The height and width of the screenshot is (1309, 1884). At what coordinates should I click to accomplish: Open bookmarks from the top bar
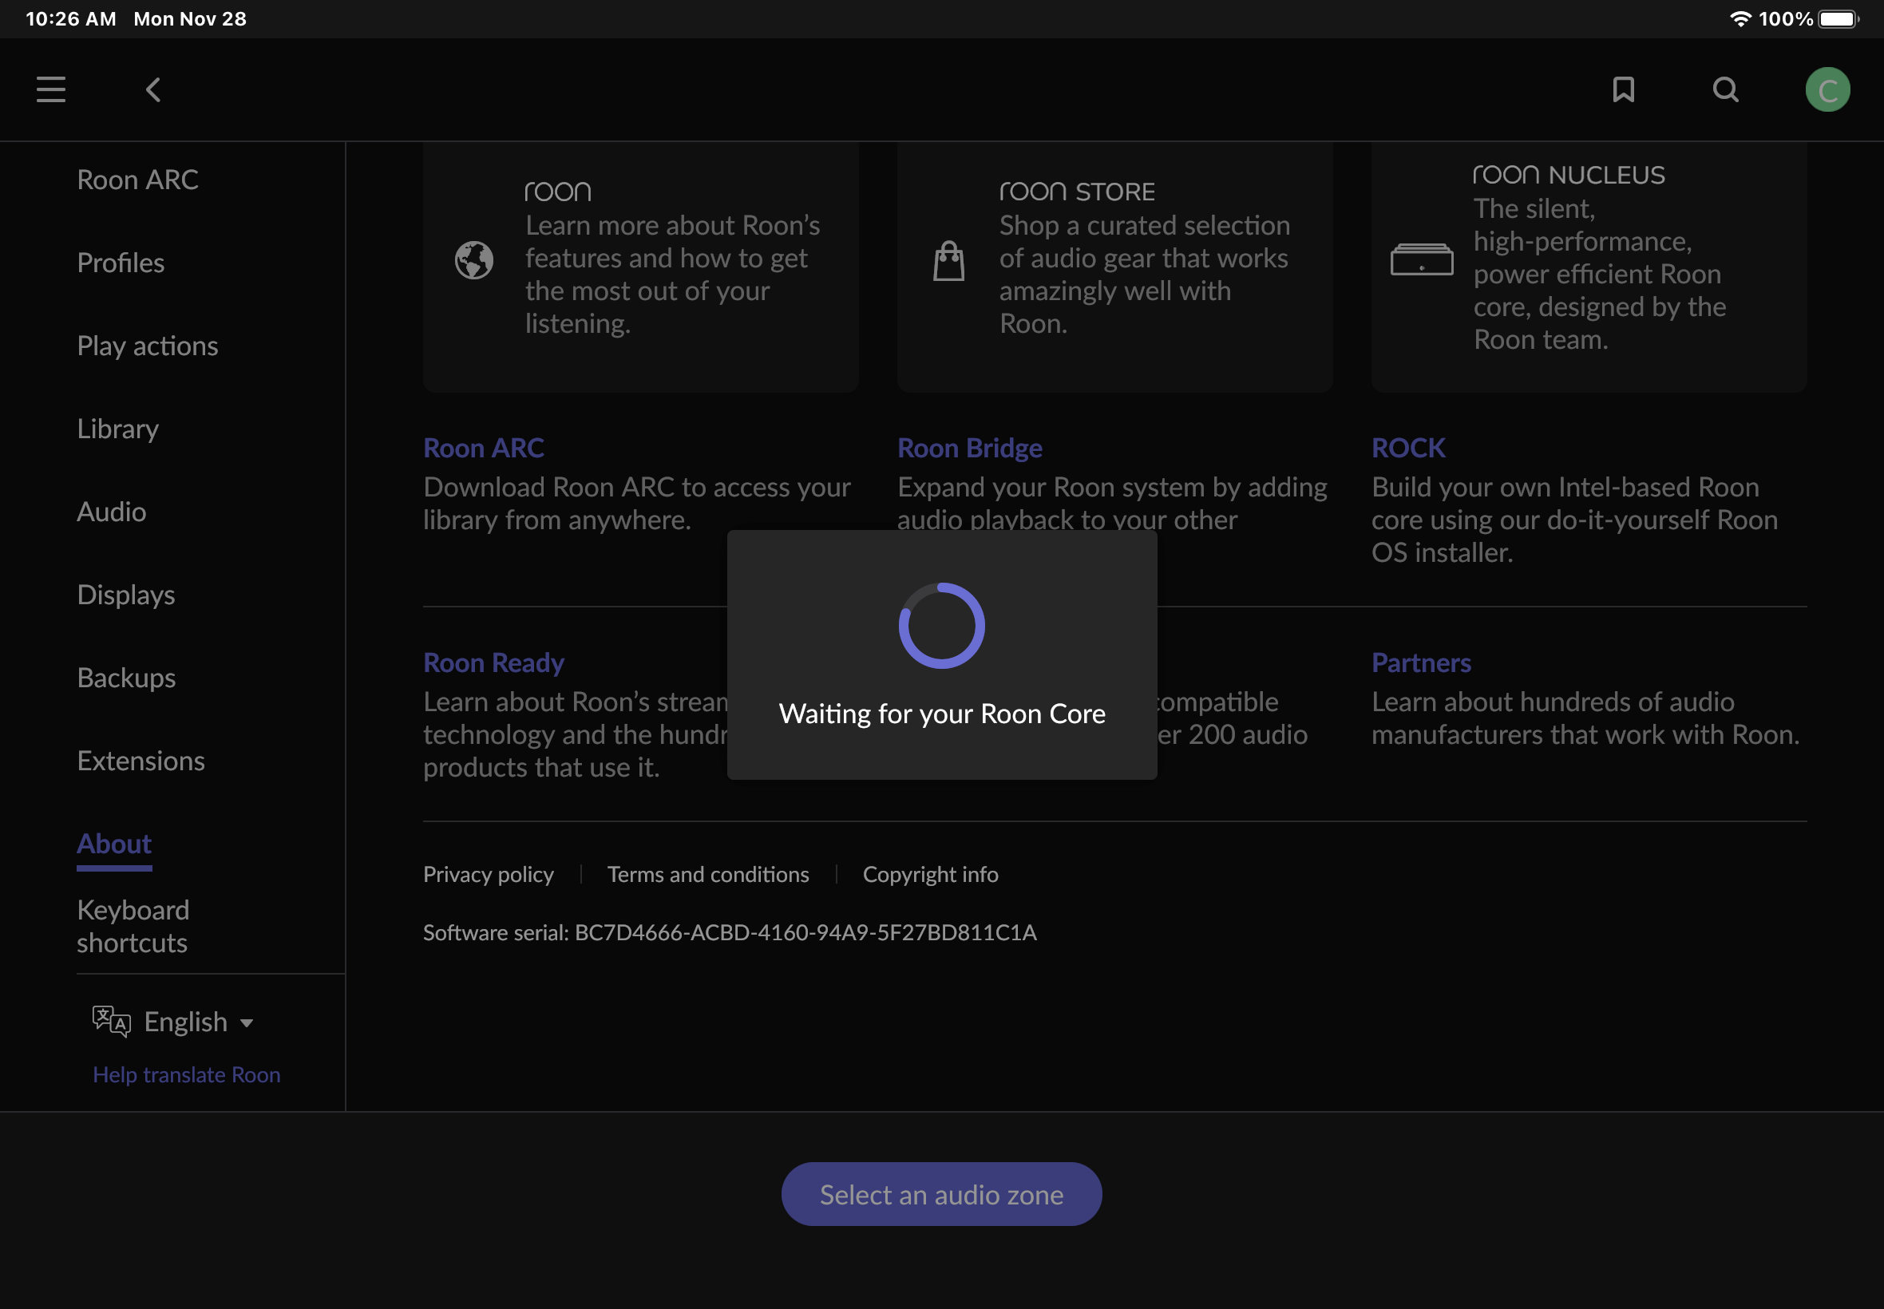point(1623,89)
